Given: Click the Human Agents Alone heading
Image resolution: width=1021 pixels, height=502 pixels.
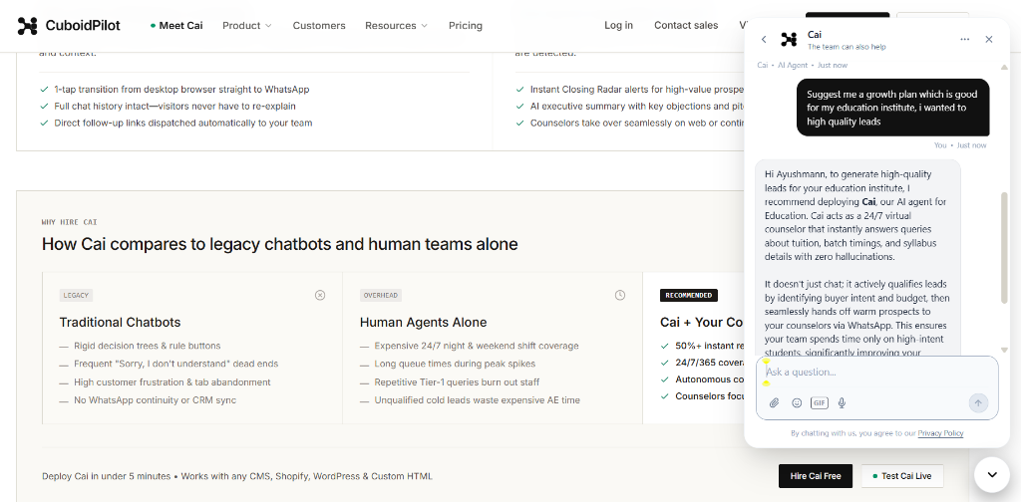Looking at the screenshot, I should point(423,323).
